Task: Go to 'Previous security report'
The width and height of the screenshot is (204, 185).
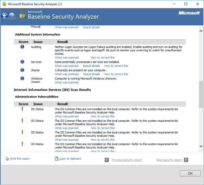Action: 127,160
